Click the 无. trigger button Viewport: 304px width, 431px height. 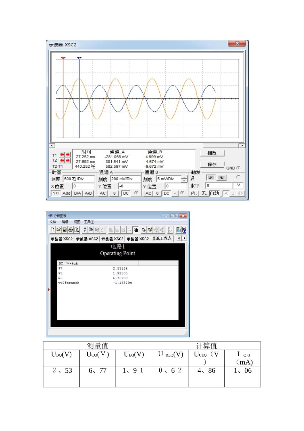[x=204, y=193]
